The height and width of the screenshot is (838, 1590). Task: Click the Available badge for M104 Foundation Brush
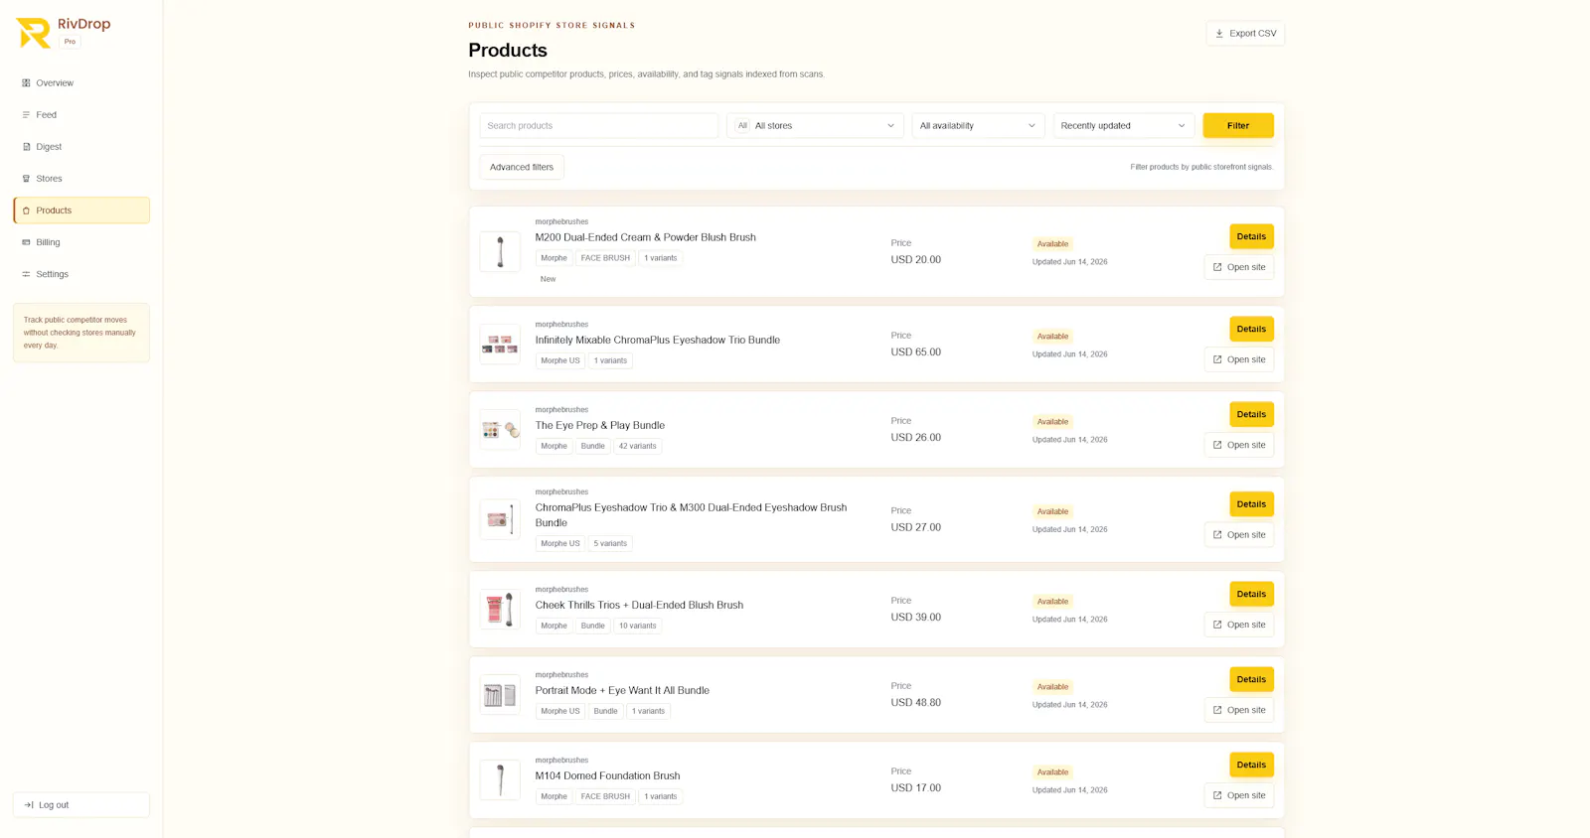tap(1052, 772)
